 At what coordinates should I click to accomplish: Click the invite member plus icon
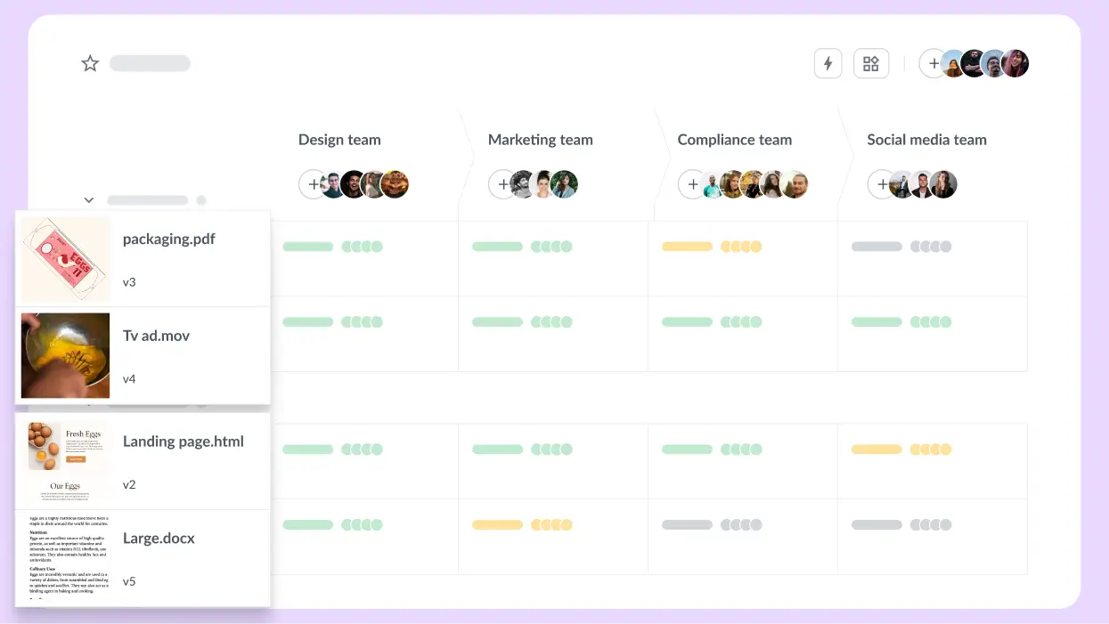tap(933, 62)
